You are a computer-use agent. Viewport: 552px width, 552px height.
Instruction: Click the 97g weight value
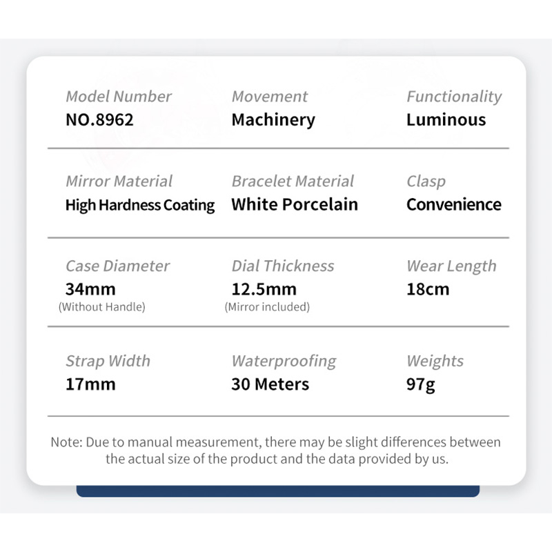click(421, 385)
